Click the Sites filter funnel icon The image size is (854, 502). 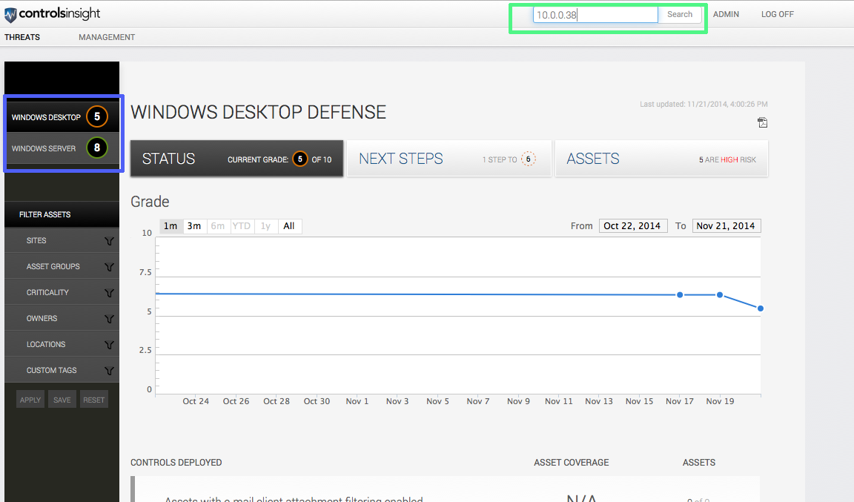click(109, 241)
